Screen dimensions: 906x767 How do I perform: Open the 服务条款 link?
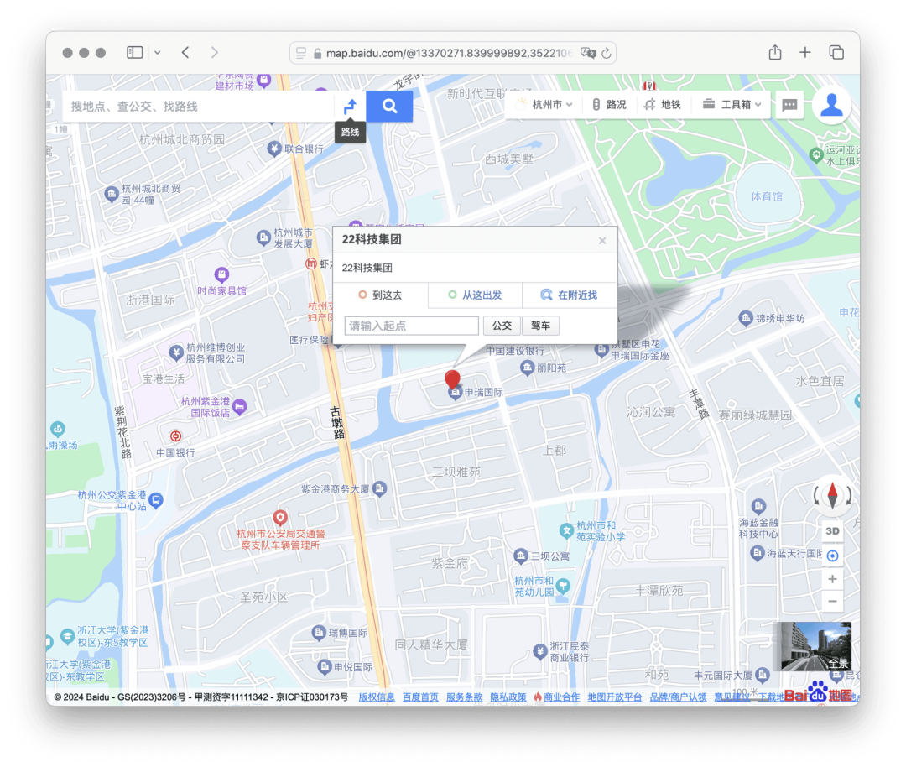pos(464,697)
